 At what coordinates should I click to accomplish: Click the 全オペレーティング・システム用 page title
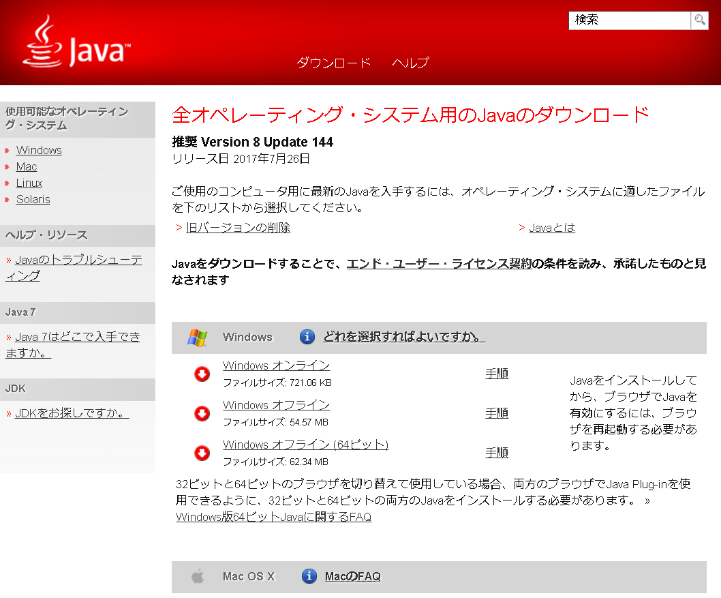[x=410, y=115]
